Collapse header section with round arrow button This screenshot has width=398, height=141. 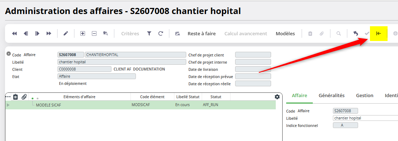pyautogui.click(x=9, y=54)
